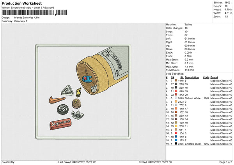
Task: Click the black swatch in Emerald Black row
Action: (176, 144)
